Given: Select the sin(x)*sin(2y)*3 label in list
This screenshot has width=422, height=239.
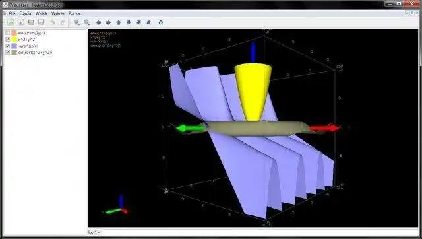Looking at the screenshot, I should click(32, 33).
